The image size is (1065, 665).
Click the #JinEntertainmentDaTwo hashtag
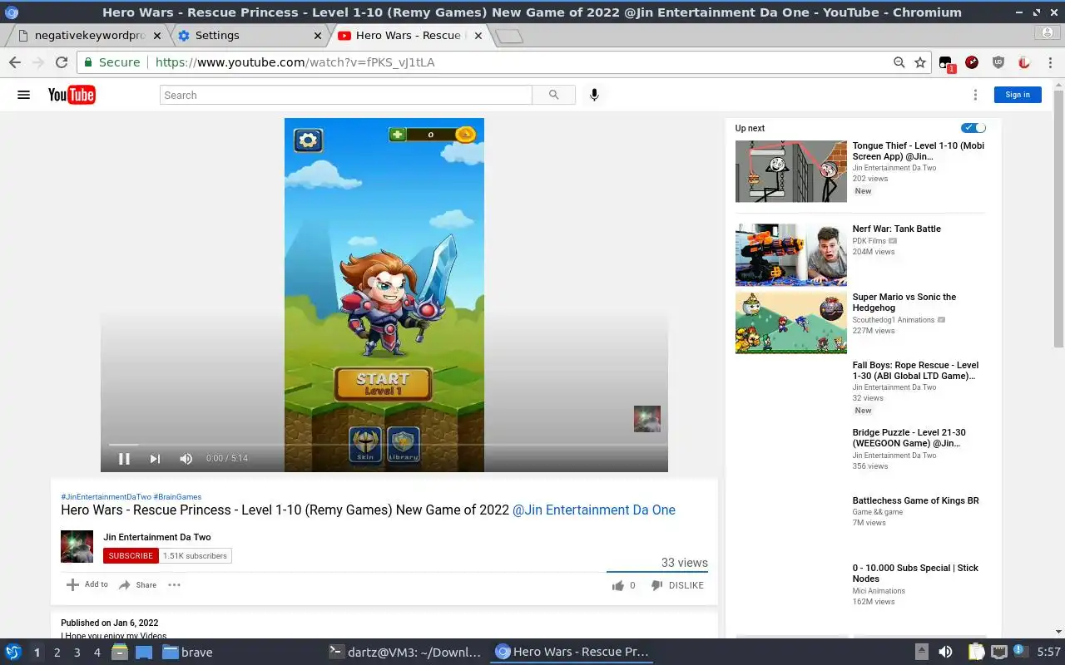(x=106, y=497)
